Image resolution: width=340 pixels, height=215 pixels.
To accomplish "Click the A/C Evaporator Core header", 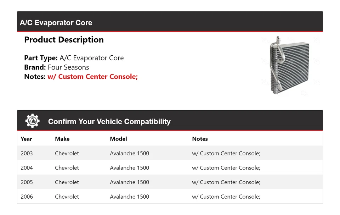I will [x=56, y=23].
